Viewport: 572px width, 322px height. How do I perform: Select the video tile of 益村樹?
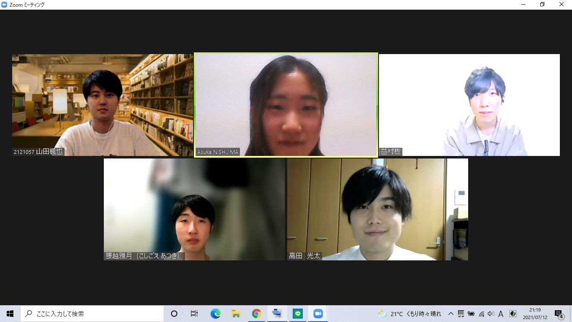pyautogui.click(x=469, y=105)
